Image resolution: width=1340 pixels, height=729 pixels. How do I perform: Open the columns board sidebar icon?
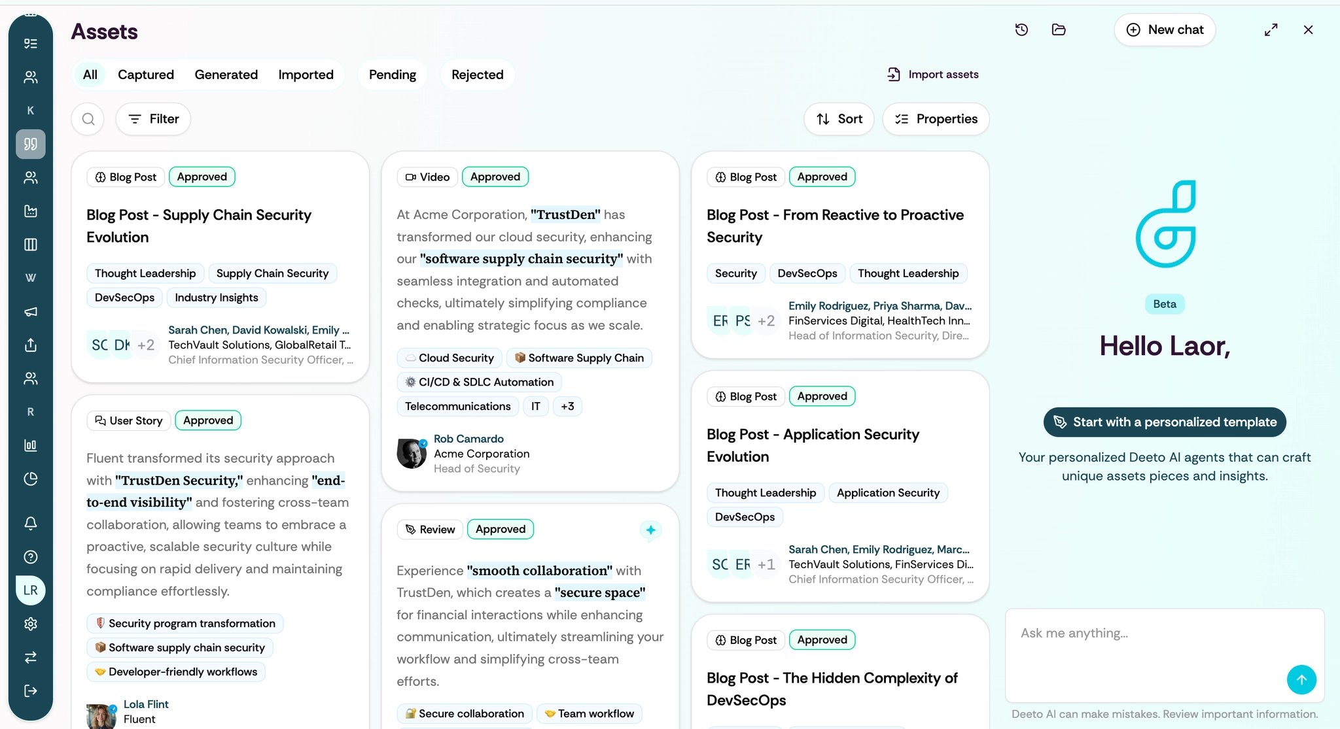[x=31, y=245]
